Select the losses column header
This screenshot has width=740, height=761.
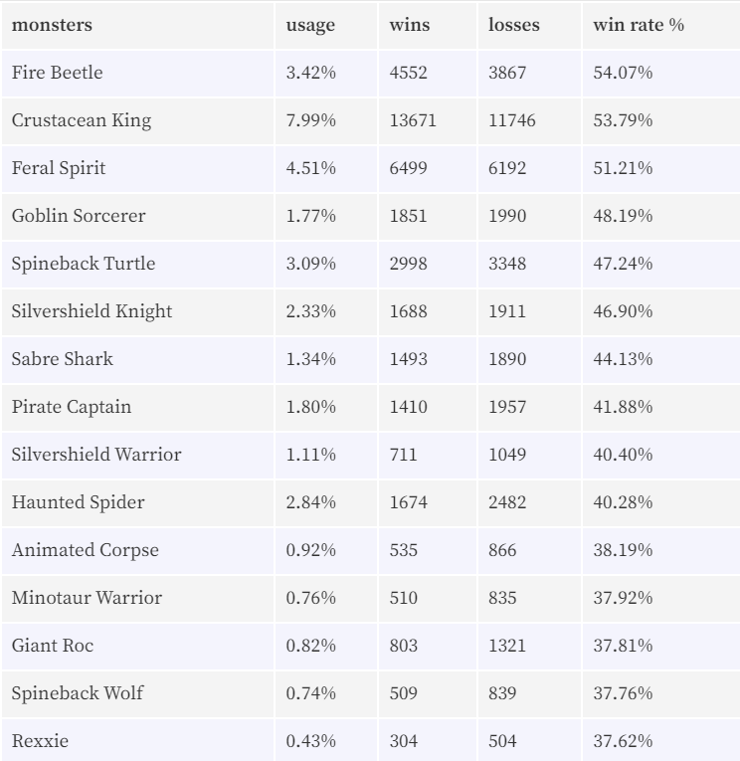513,25
